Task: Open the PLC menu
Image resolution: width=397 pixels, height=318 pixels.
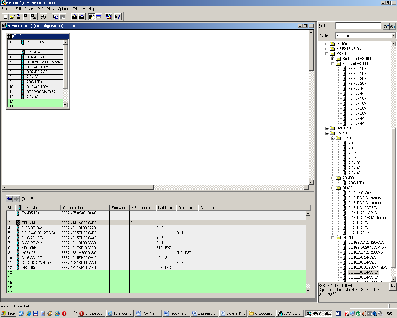Action: point(41,9)
